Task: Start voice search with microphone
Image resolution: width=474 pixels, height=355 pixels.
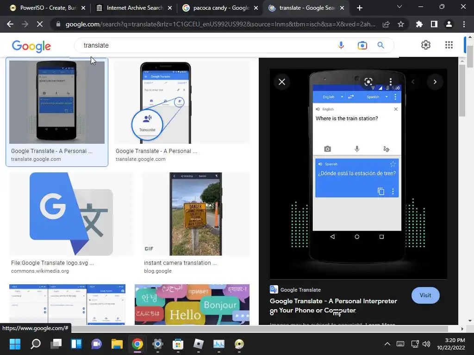Action: click(341, 45)
